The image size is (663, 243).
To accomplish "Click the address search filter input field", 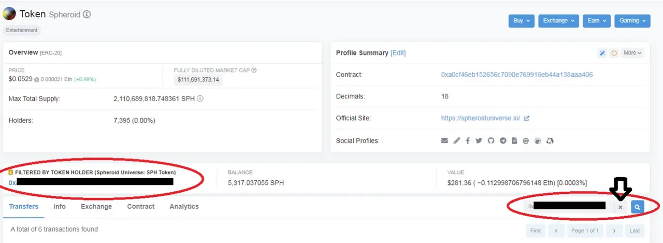I will tap(568, 207).
